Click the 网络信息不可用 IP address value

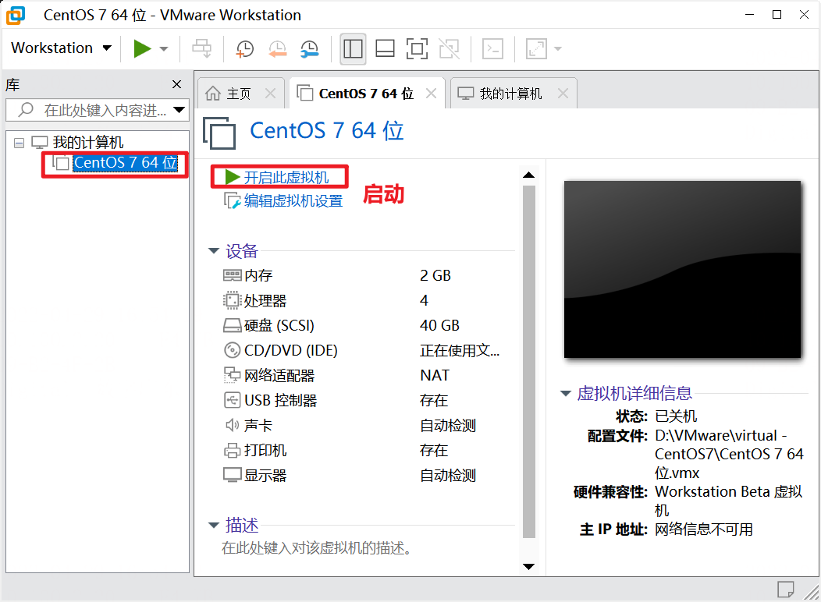coord(704,529)
